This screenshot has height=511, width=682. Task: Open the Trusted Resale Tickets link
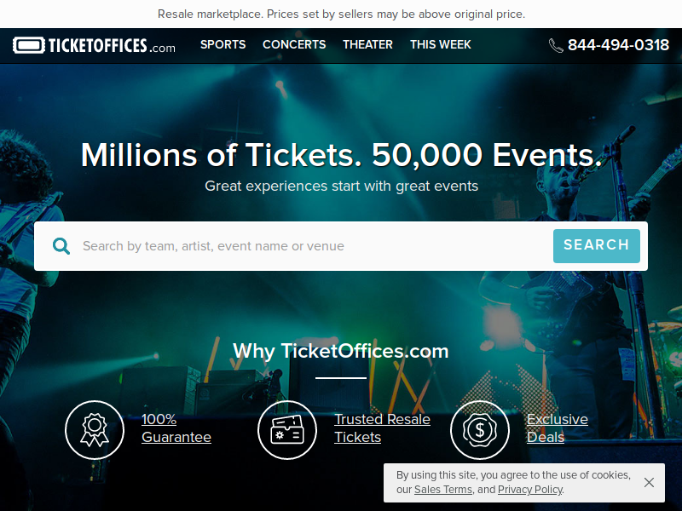point(382,428)
